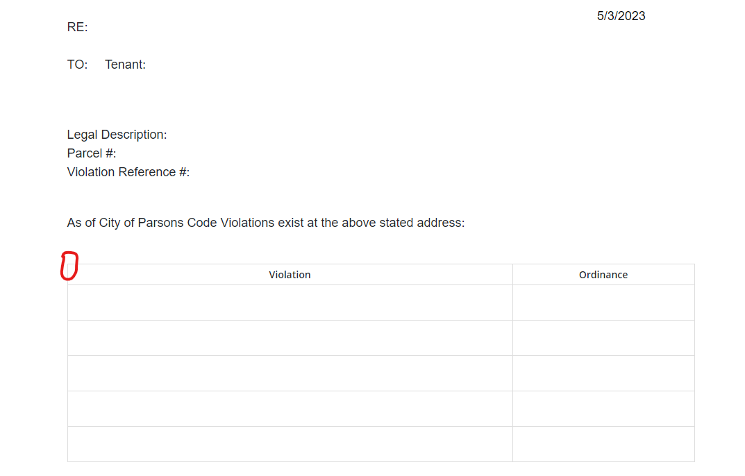
Task: Click third row Ordinance cell
Action: (603, 373)
